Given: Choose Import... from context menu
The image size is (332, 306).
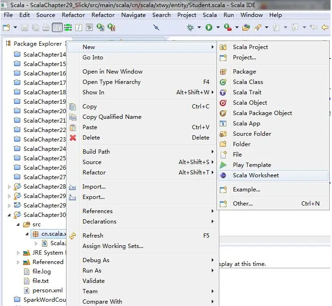Looking at the screenshot, I should [x=142, y=187].
